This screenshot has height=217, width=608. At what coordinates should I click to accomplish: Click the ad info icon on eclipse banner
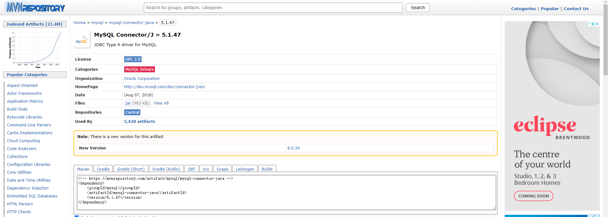pos(591,24)
